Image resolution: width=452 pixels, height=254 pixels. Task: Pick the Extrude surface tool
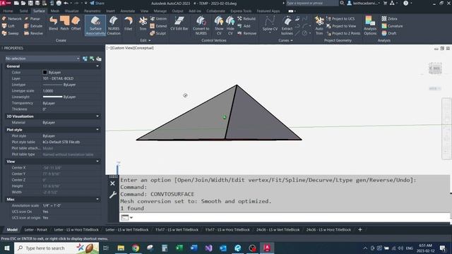coord(33,26)
